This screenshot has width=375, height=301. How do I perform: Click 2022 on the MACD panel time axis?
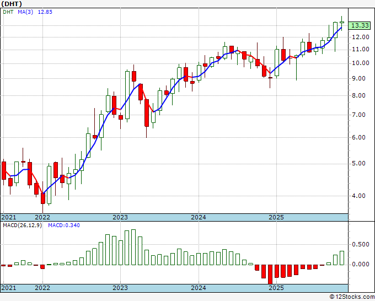pos(42,288)
